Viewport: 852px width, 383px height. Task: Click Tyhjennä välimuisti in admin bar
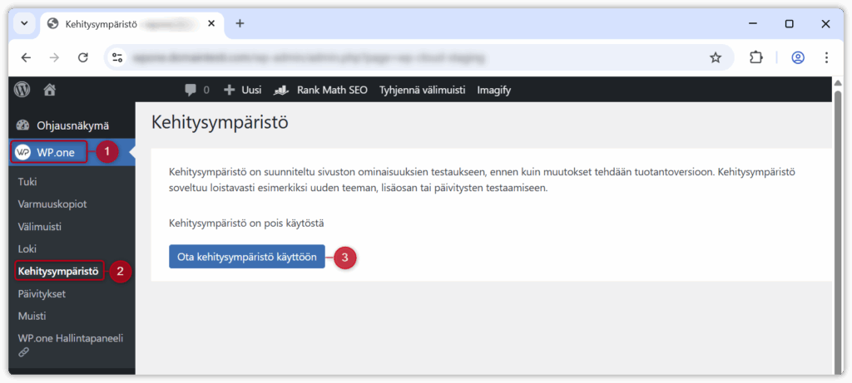click(x=422, y=90)
